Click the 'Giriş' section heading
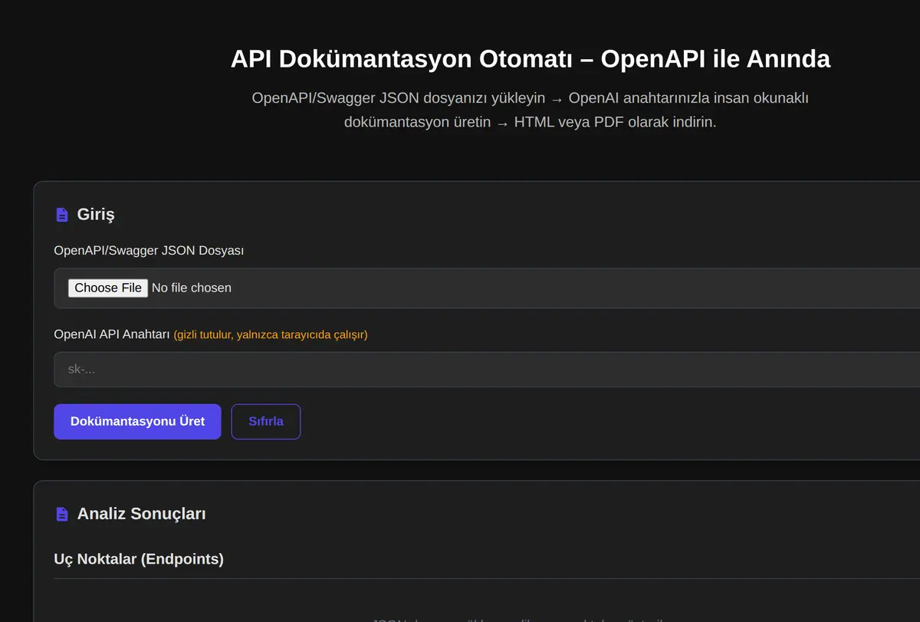Image resolution: width=920 pixels, height=622 pixels. [x=96, y=215]
